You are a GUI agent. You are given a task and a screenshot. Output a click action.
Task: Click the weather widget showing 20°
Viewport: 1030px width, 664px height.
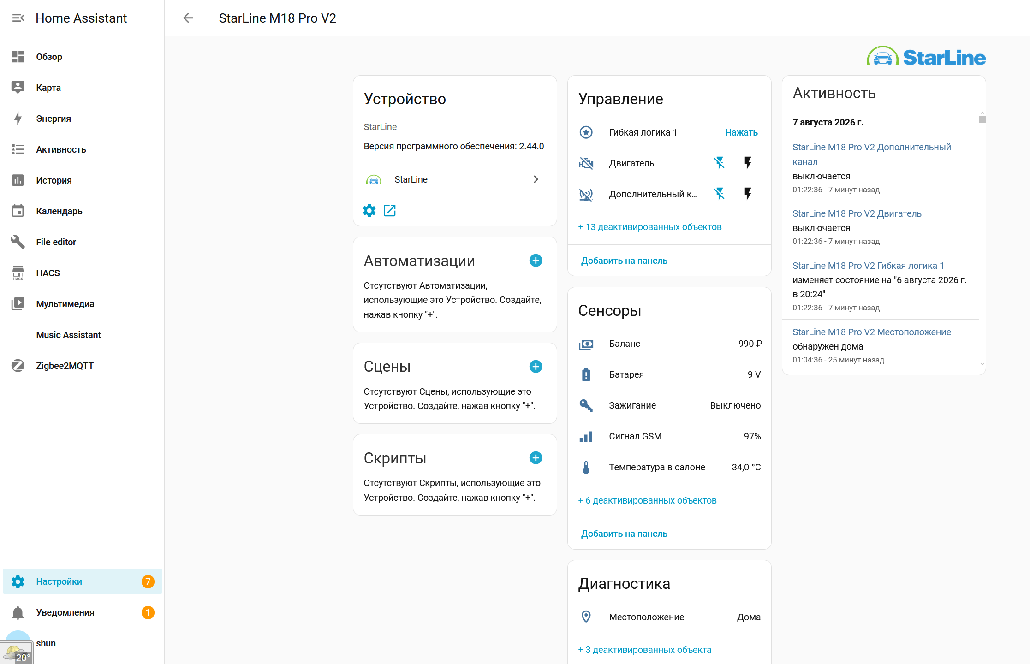tap(17, 653)
